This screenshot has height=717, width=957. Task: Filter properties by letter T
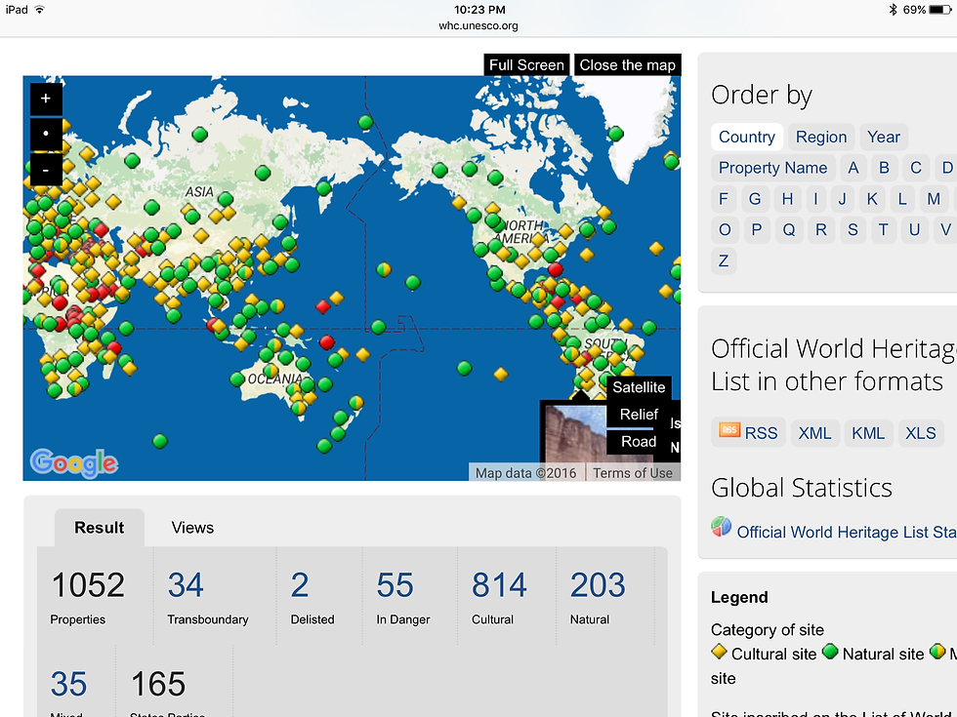[883, 230]
